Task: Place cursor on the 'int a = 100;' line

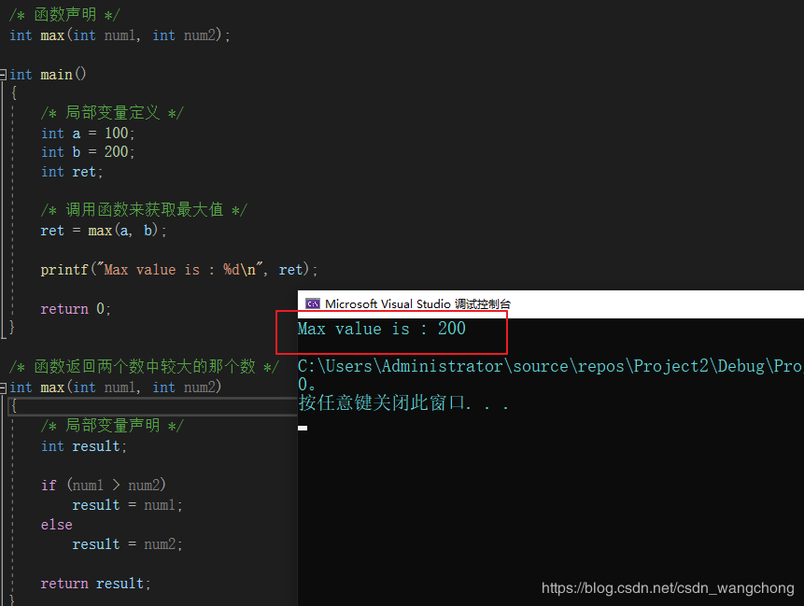Action: [88, 134]
